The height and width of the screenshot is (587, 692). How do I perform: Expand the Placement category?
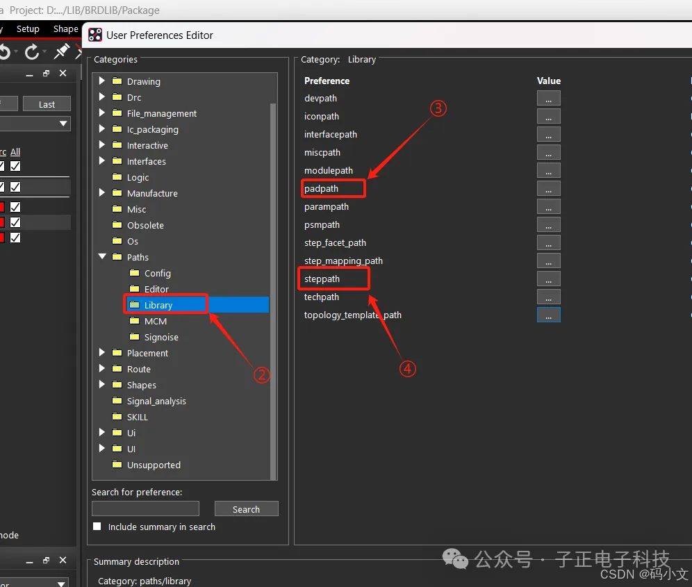click(x=102, y=352)
